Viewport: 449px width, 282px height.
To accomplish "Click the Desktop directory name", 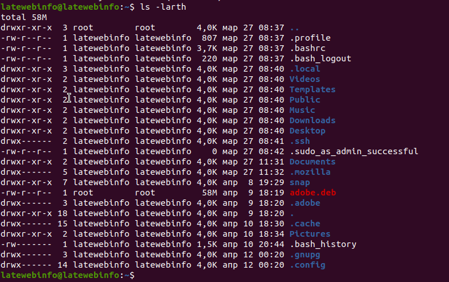I will click(307, 131).
